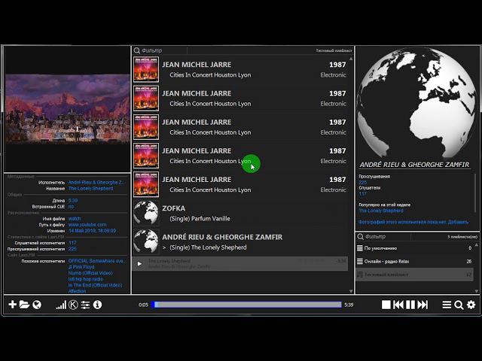
Task: Click playlist manager scrollbar down arrow
Action: [476, 291]
